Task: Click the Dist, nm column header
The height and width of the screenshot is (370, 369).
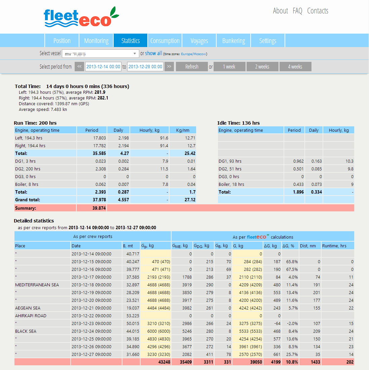Action: (310, 246)
